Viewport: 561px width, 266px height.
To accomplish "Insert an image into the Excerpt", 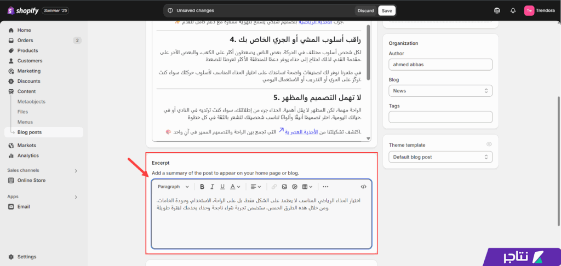I will click(284, 187).
